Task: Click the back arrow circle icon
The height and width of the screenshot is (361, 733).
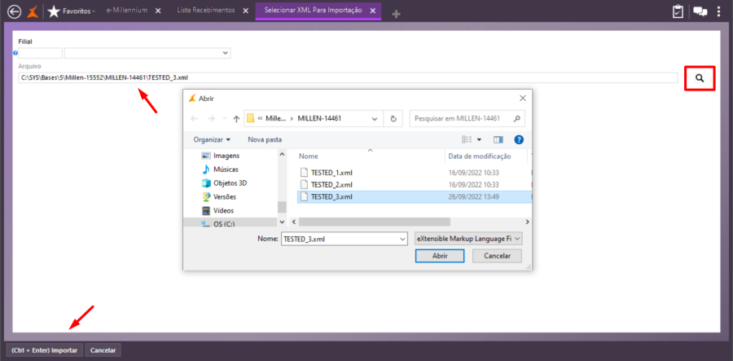Action: [15, 11]
